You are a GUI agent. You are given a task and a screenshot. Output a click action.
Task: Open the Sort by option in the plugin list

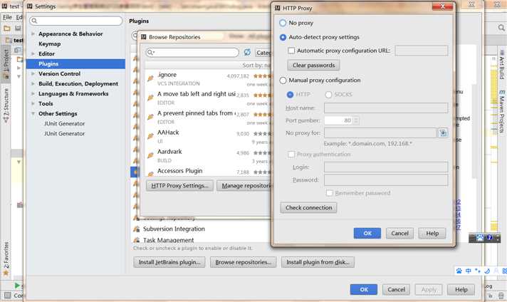coord(257,66)
